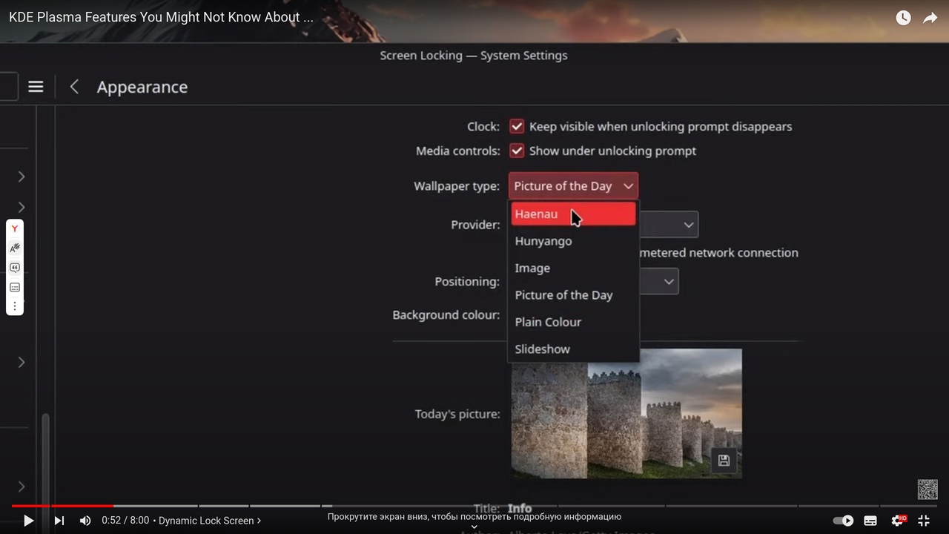
Task: Select Haenau wallpaper type
Action: (x=573, y=214)
